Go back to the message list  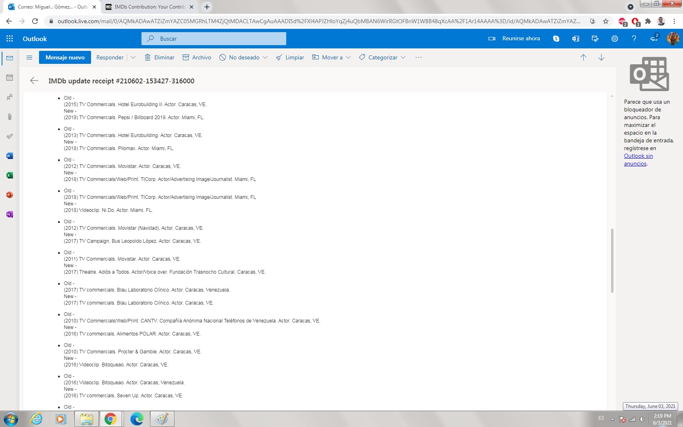pos(34,81)
